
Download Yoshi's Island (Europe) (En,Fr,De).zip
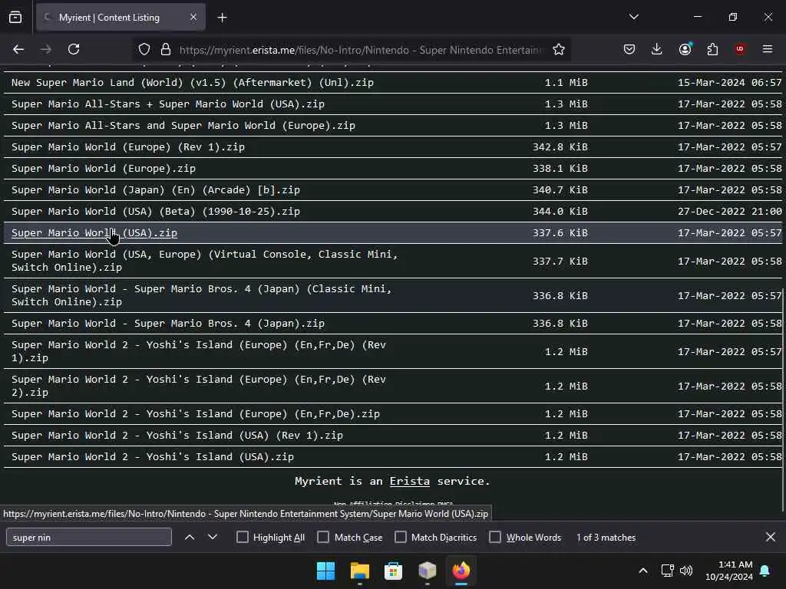(x=196, y=414)
